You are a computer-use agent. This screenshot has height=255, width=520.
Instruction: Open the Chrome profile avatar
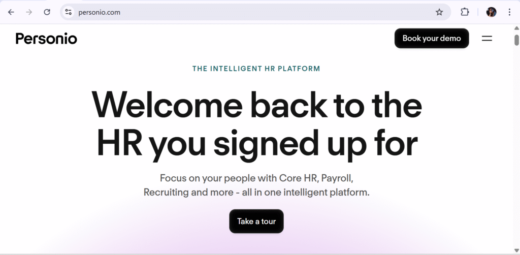tap(491, 12)
